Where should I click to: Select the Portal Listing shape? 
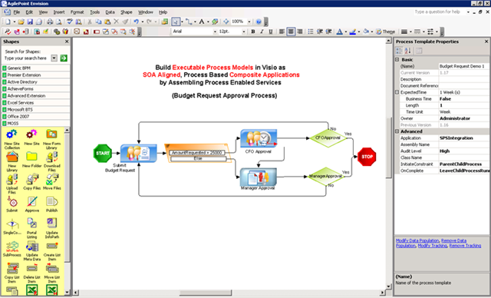tap(31, 228)
